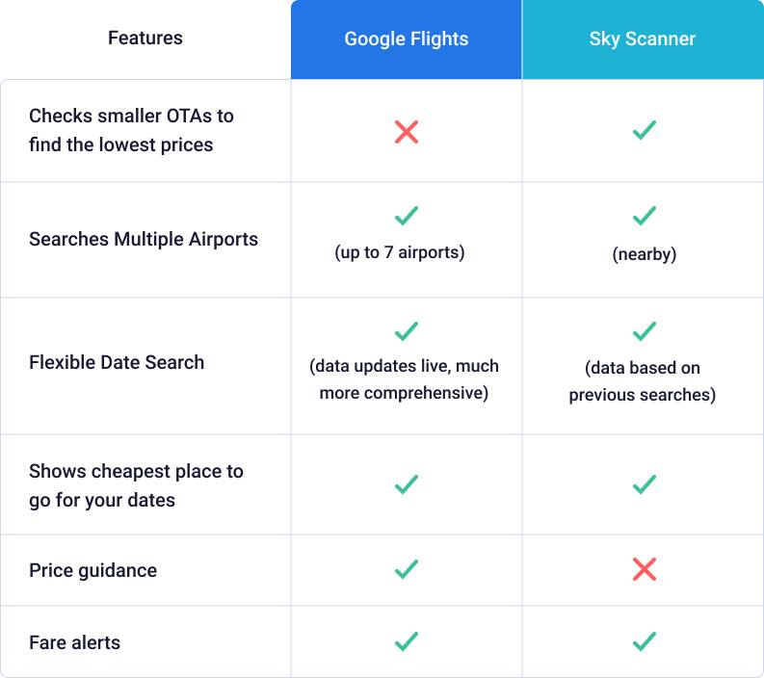This screenshot has height=678, width=764.
Task: Select the Google Flights column header
Action: (x=407, y=39)
